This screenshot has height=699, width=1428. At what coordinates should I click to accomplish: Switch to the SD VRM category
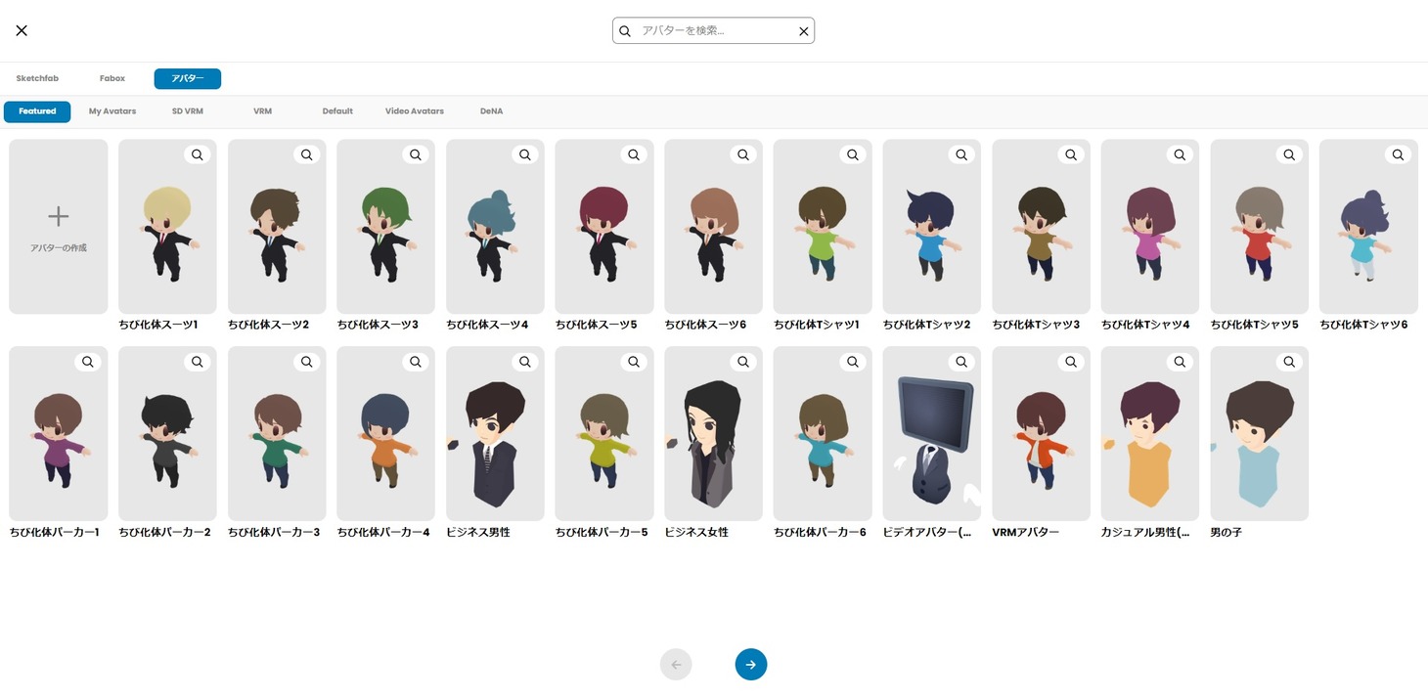[x=188, y=111]
